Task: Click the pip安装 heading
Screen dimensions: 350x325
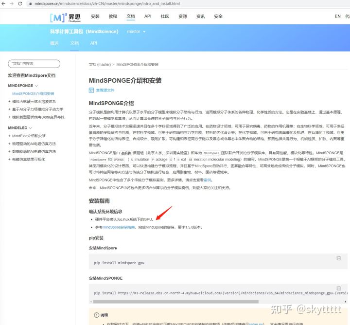Action: (x=96, y=238)
